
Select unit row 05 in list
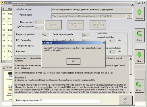7,30
